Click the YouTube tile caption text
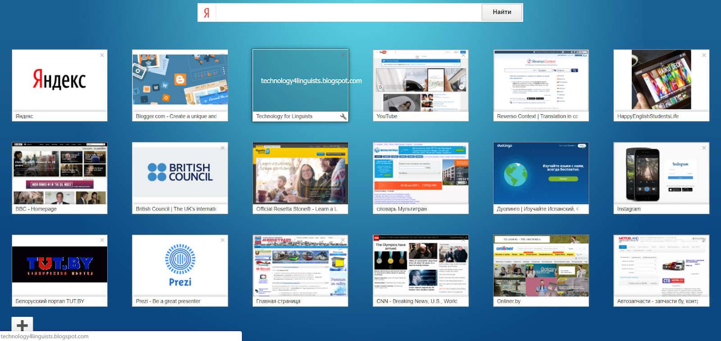 pyautogui.click(x=387, y=117)
